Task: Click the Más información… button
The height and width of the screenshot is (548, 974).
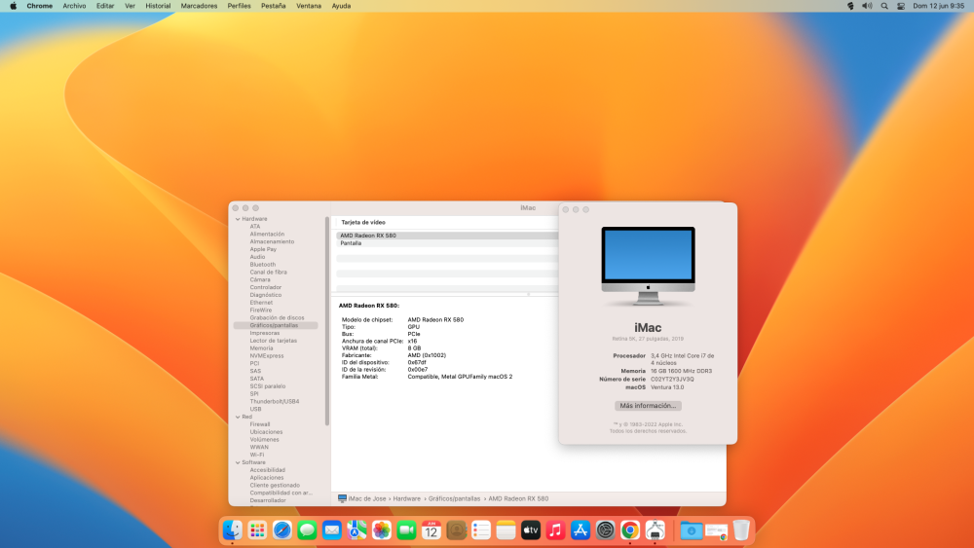Action: pos(648,405)
